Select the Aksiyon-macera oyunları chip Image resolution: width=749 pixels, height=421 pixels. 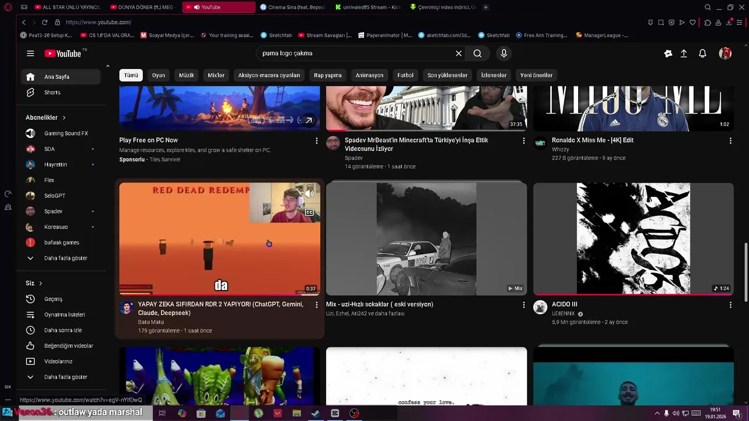point(269,75)
